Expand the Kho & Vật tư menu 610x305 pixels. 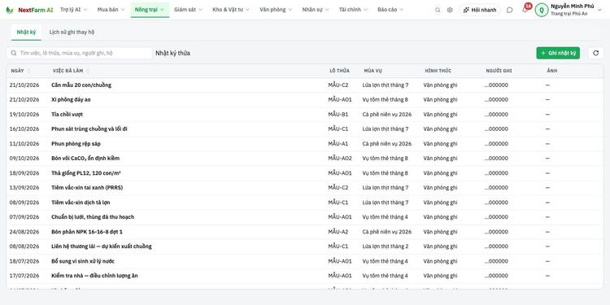[231, 10]
